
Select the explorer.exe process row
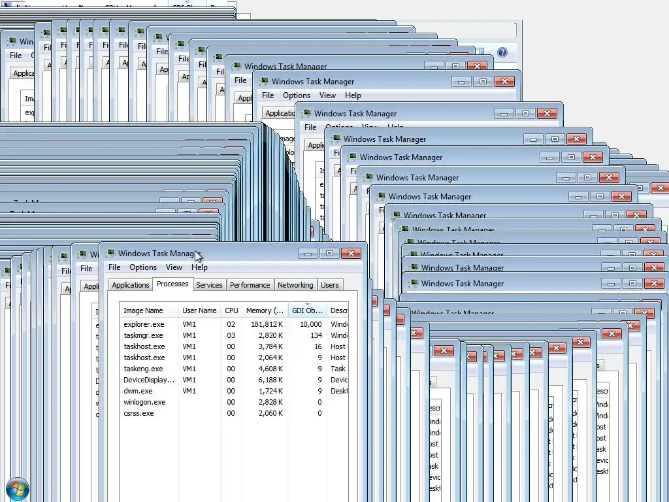234,324
